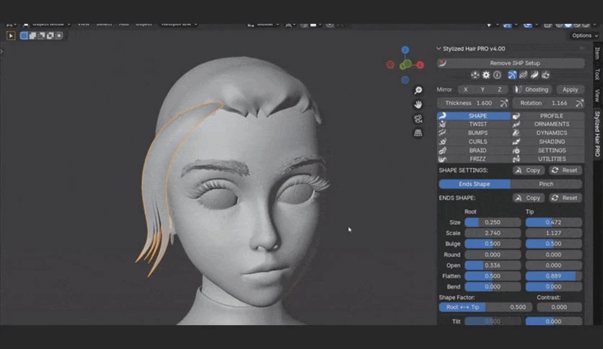This screenshot has height=349, width=603.
Task: Click the blue Z axis on gizmo
Action: click(405, 50)
